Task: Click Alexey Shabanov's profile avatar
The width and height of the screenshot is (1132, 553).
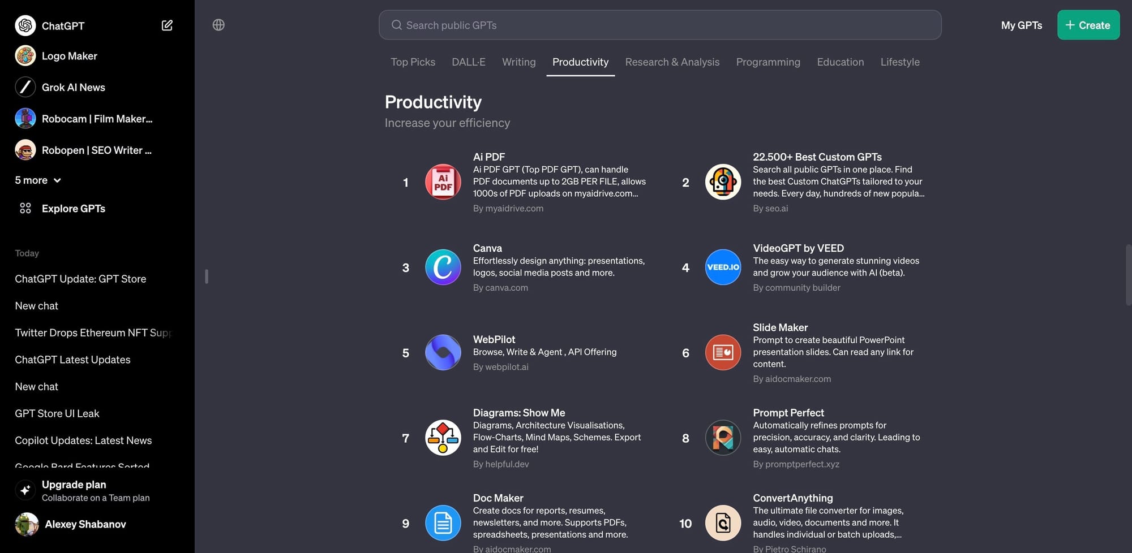Action: pyautogui.click(x=27, y=524)
